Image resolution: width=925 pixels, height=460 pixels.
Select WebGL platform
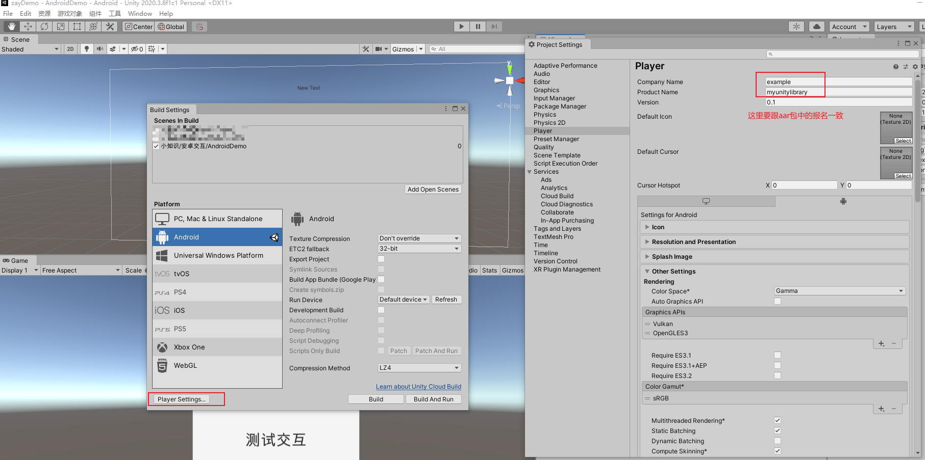[x=217, y=365]
